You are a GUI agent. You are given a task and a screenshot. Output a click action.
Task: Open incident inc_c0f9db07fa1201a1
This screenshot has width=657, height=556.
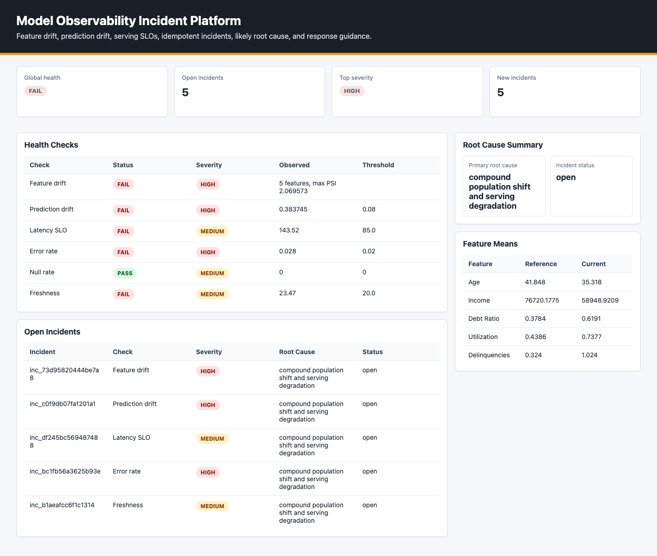point(63,404)
